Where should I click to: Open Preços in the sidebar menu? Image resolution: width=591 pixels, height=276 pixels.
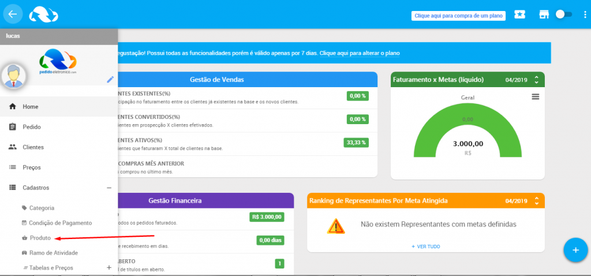(x=59, y=167)
